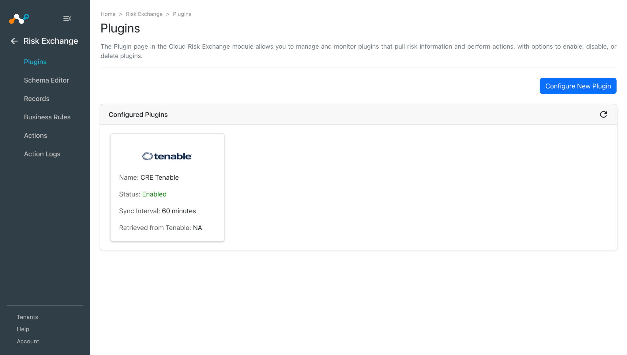Click the Tenable logo on the plugin card

click(x=167, y=156)
